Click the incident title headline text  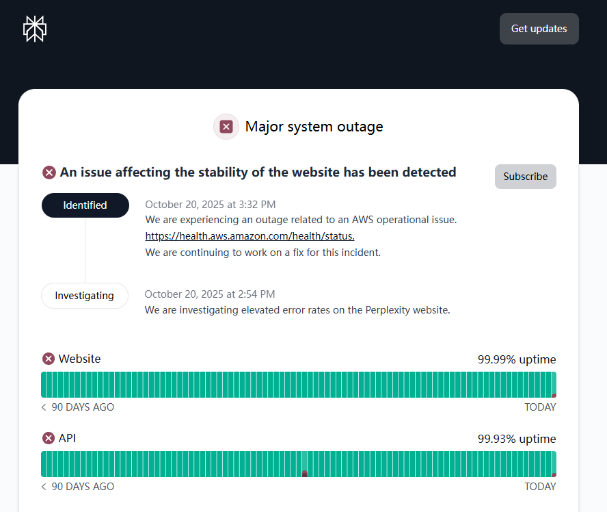(x=258, y=172)
